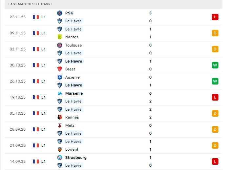Click the orange D badge for Nantes match
The height and width of the screenshot is (170, 225).
[215, 33]
